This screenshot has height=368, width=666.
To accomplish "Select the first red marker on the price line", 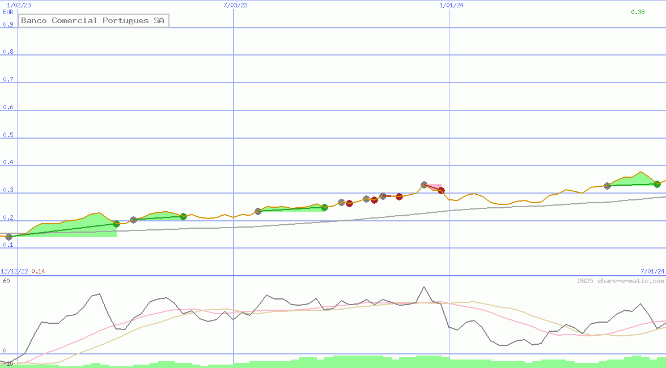I will [x=349, y=204].
